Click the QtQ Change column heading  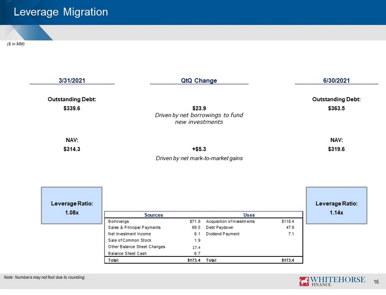pyautogui.click(x=199, y=80)
